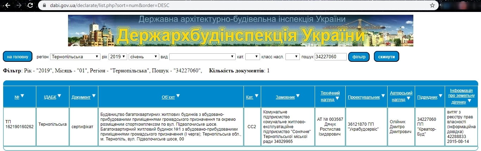This screenshot has height=151, width=481.
Task: Select the customer cell with "Сонячне" 34029965
Action: click(288, 127)
